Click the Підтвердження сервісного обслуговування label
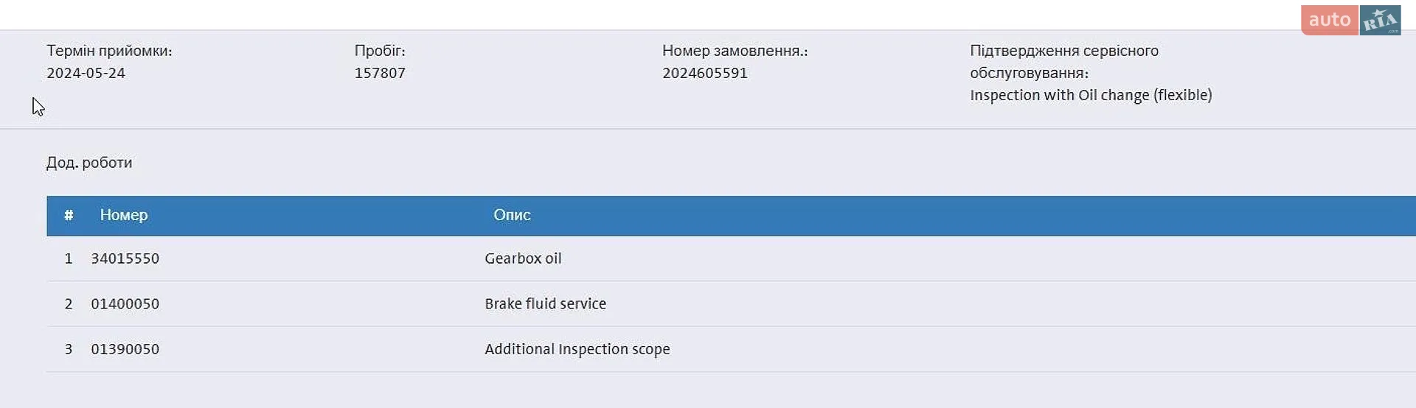Image resolution: width=1416 pixels, height=408 pixels. click(1064, 62)
